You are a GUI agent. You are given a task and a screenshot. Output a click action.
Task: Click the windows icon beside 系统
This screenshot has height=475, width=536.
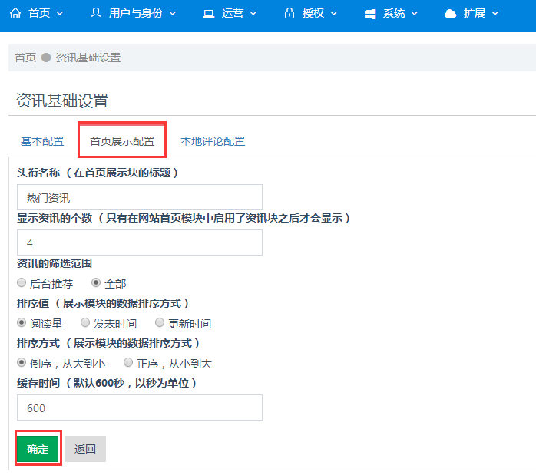point(370,14)
